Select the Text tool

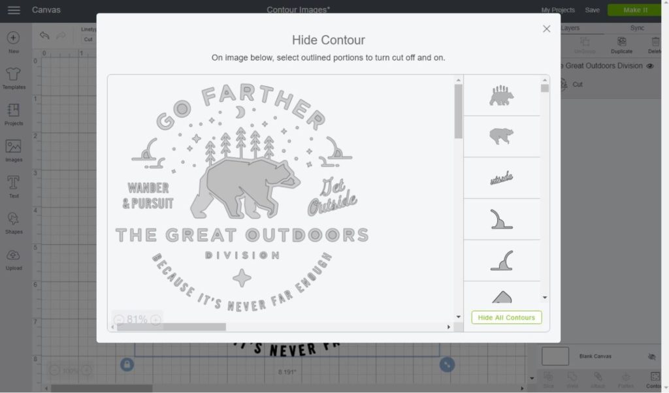click(x=14, y=187)
